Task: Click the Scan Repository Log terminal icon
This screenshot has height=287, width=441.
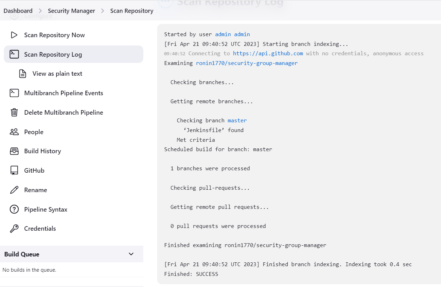Action: tap(14, 55)
